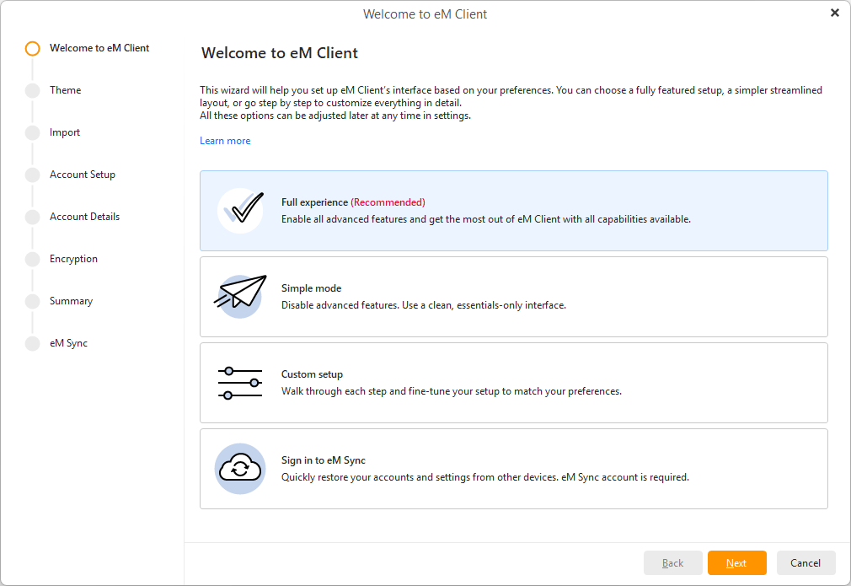This screenshot has height=586, width=851.
Task: Select the Full experience (Recommended) option
Action: pos(513,211)
